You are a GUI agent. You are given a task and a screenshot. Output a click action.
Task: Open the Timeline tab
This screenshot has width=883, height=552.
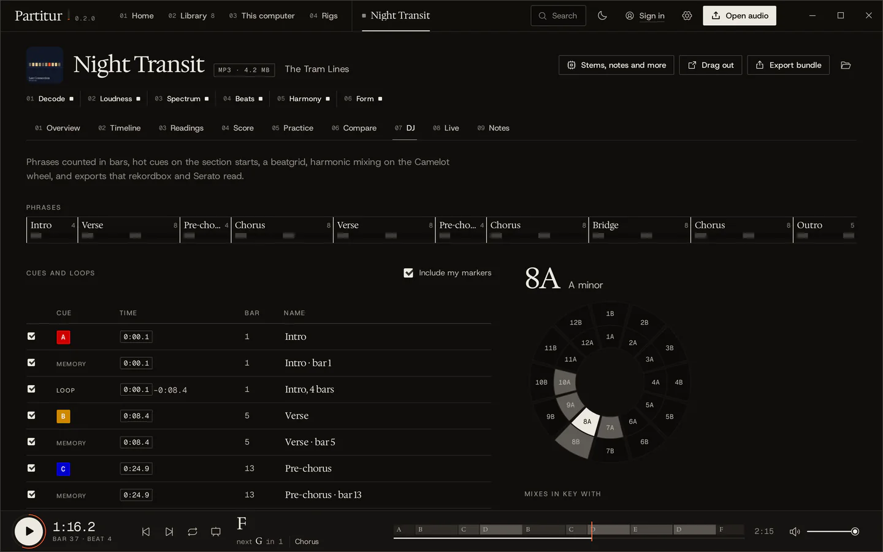pos(120,128)
